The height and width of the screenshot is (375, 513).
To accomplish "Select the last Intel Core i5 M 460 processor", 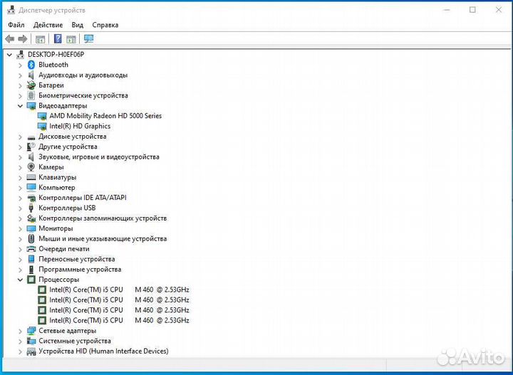I will click(119, 320).
